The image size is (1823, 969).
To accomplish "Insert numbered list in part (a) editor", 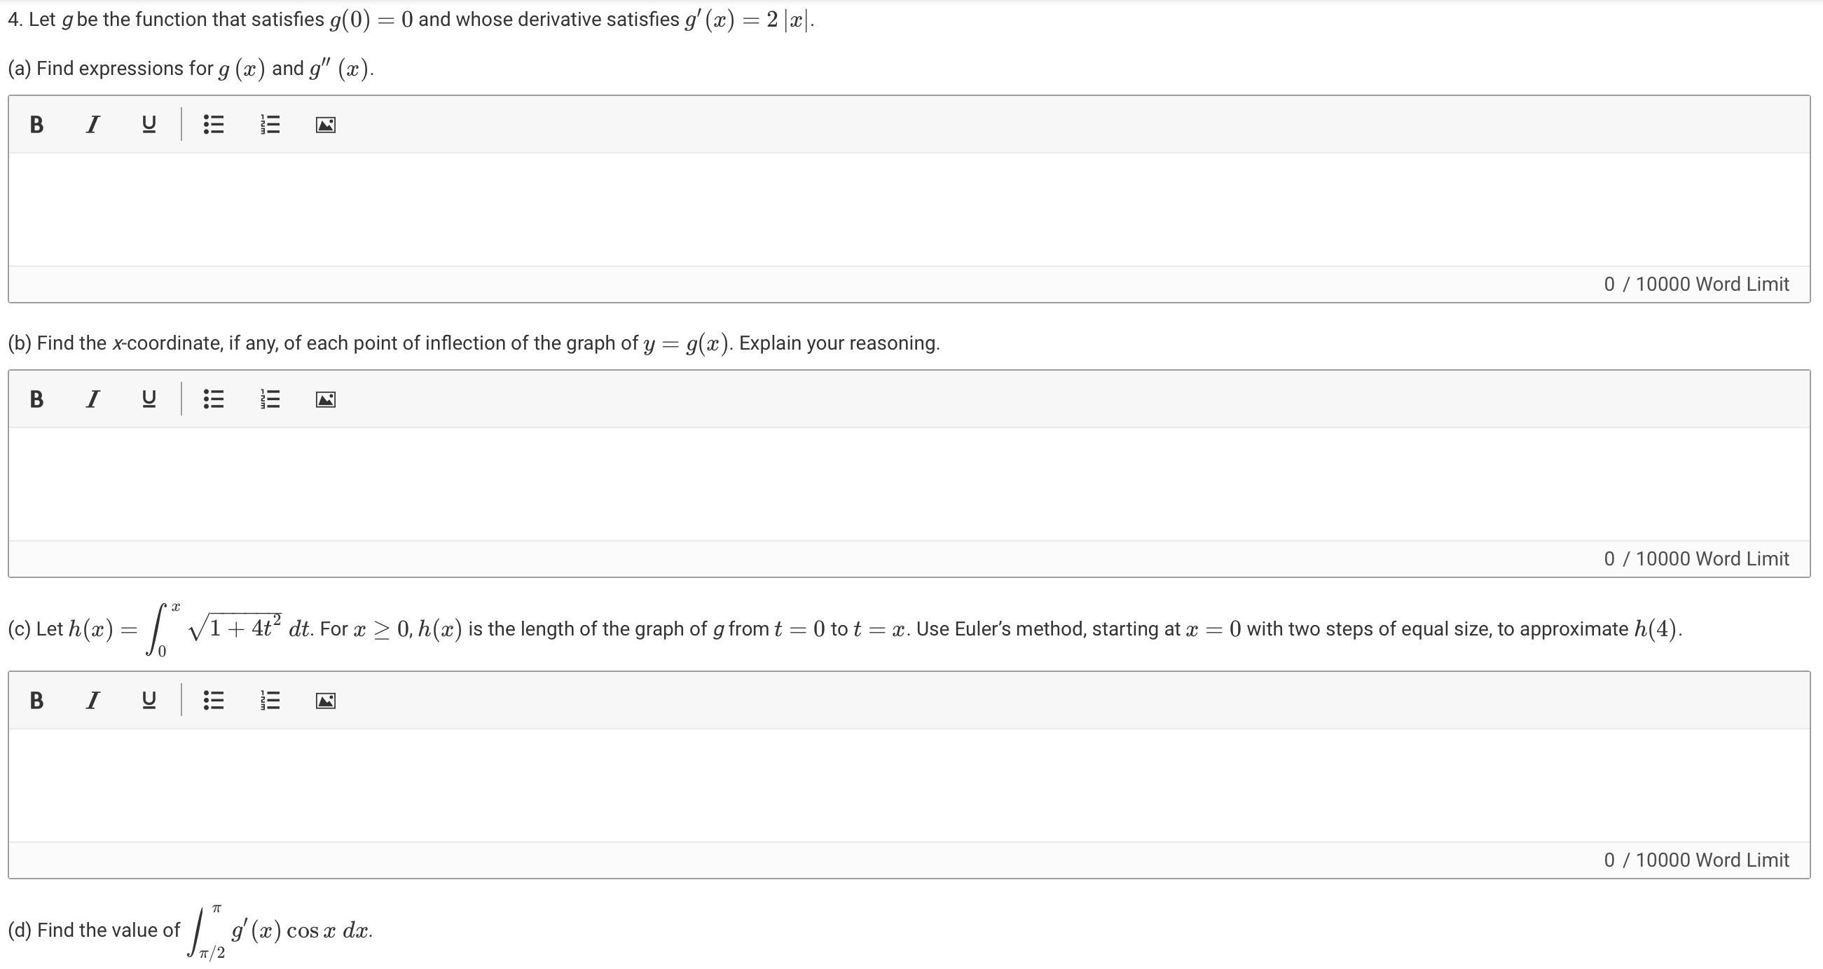I will (270, 125).
